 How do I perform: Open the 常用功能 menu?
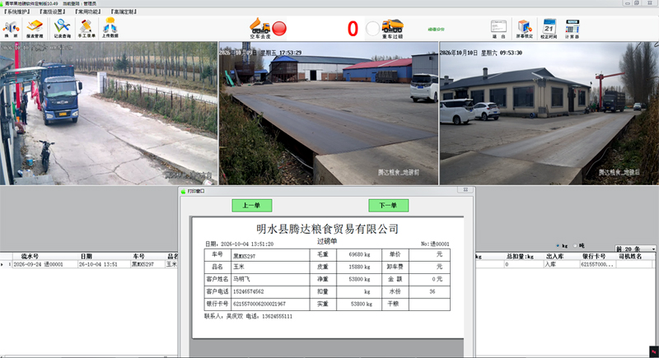[88, 12]
